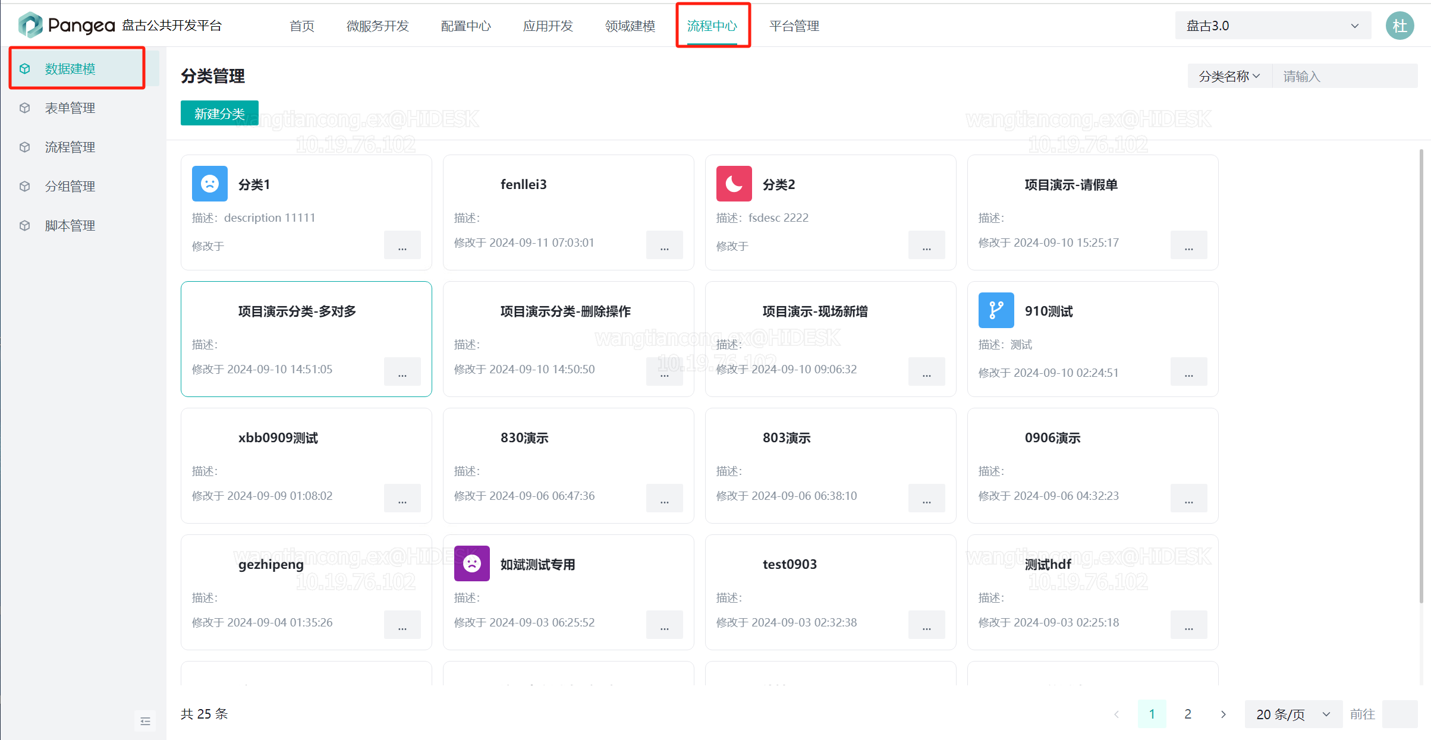Click the purple face icon of 如斌测试专用
The width and height of the screenshot is (1431, 740).
472,563
